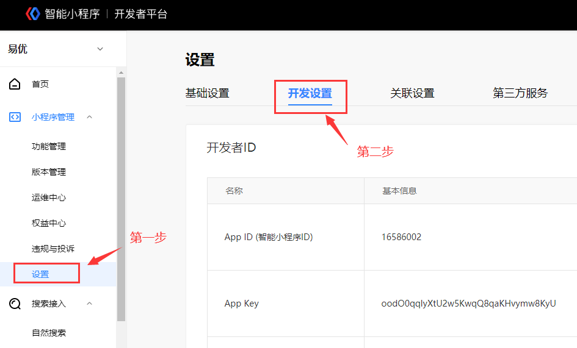Open 权益中心 menu item

pos(49,223)
